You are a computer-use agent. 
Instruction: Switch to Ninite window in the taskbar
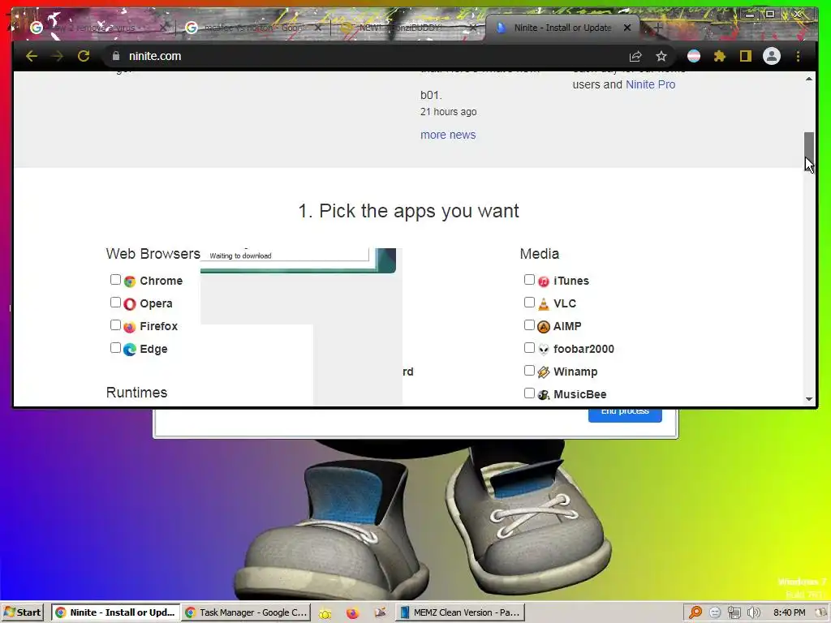115,612
